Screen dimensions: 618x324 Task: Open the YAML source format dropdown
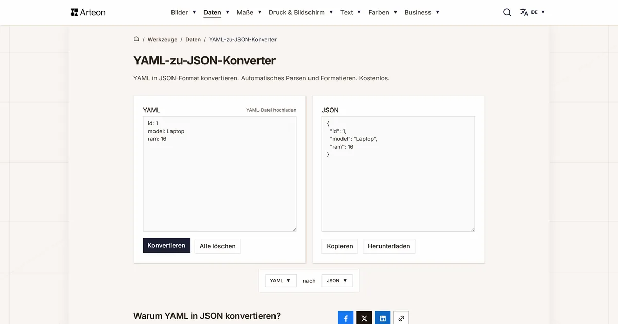tap(281, 281)
